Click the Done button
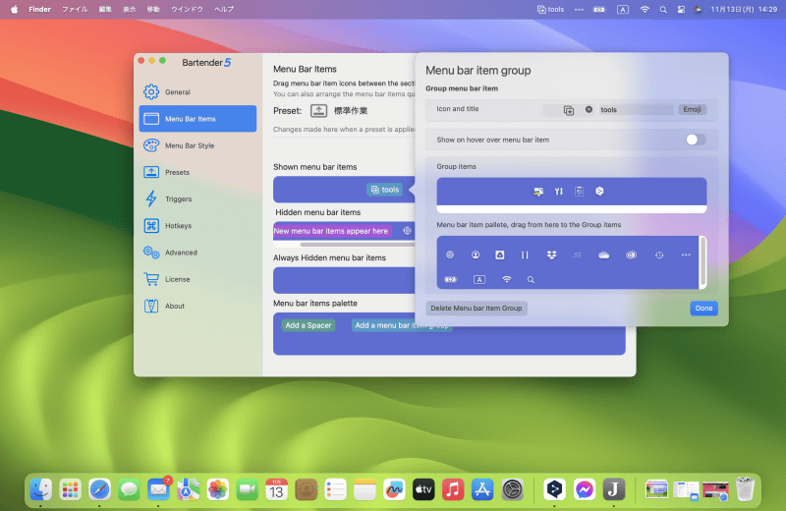 coord(703,308)
